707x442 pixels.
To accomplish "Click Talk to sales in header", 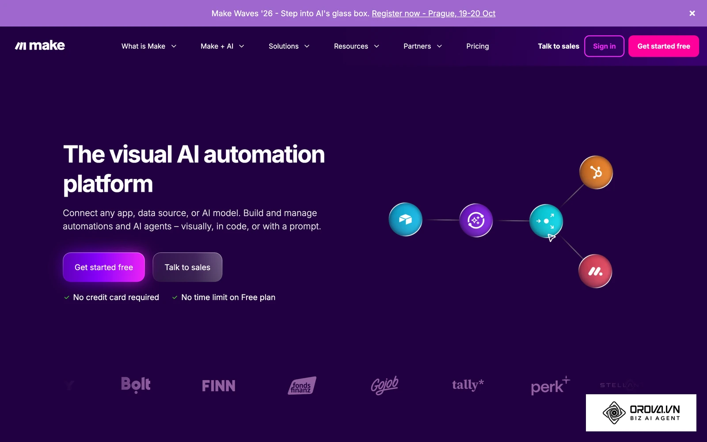I will (x=559, y=46).
